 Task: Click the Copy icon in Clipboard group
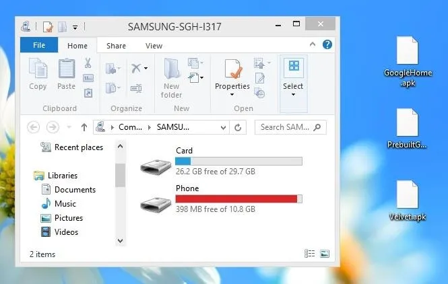tap(38, 68)
